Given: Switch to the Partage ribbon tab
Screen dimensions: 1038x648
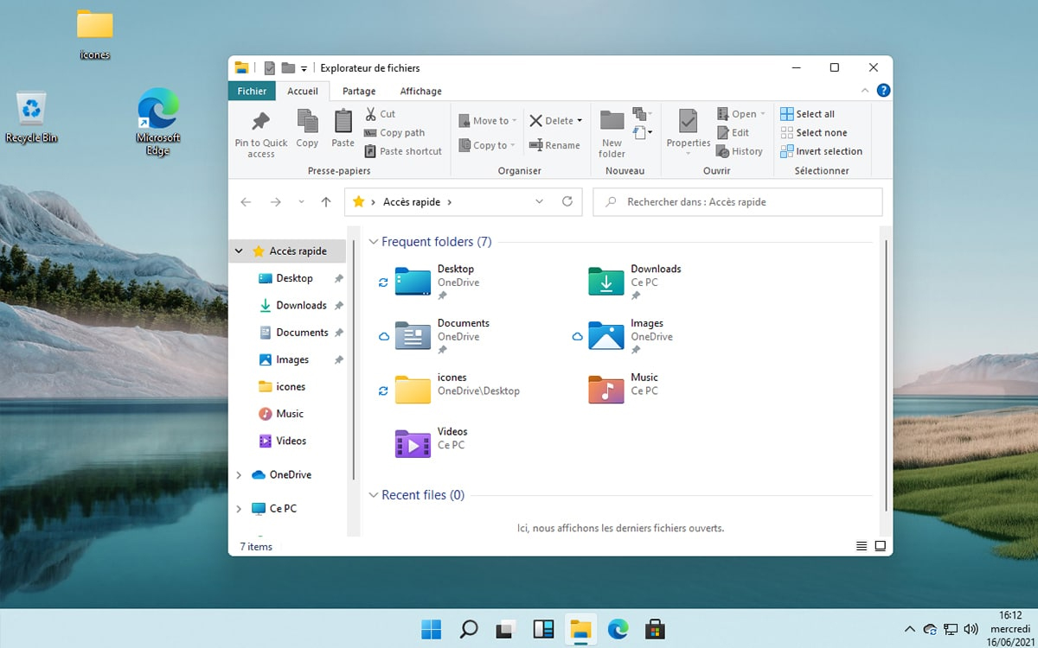Looking at the screenshot, I should tap(358, 91).
